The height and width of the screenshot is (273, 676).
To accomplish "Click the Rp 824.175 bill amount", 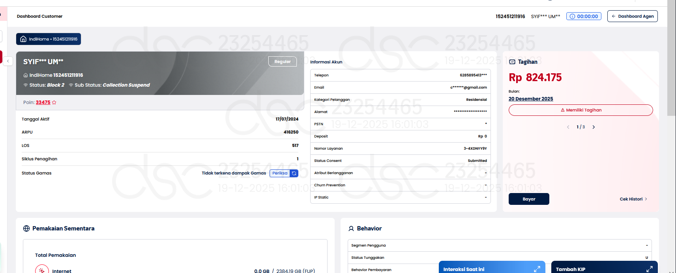I will point(535,77).
